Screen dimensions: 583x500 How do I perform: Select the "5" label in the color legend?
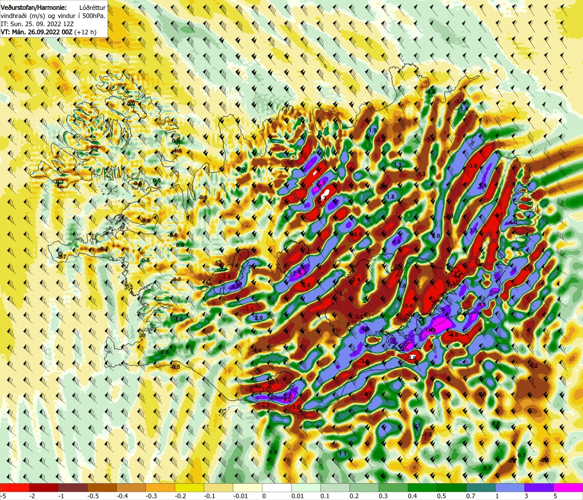556,496
